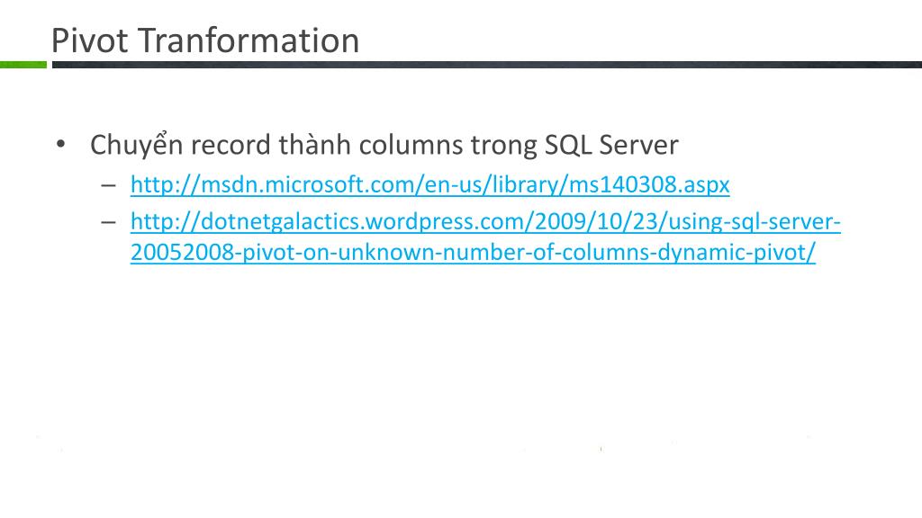This screenshot has width=922, height=518.
Task: Click the link line ending in dynamic-pivot/
Action: point(473,253)
